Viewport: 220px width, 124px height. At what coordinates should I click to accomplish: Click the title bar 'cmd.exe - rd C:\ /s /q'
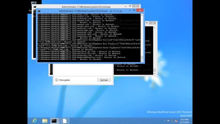coord(90,11)
